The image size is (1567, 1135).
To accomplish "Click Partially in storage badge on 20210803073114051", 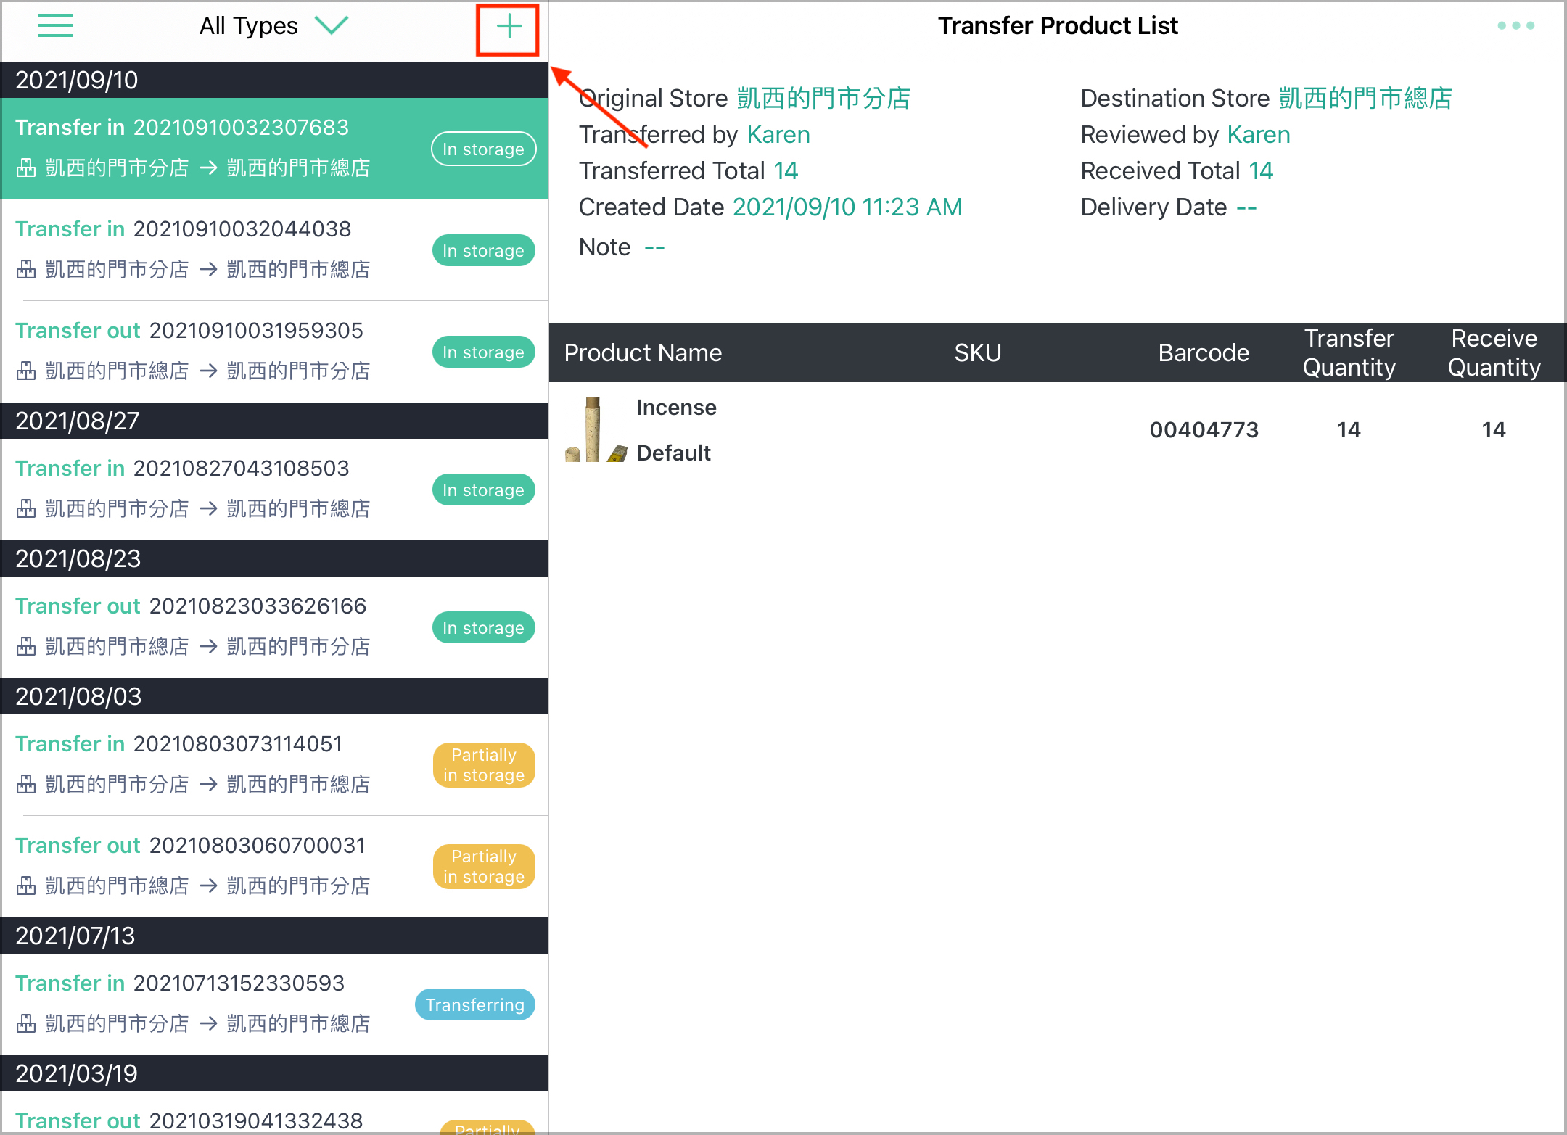I will click(484, 765).
